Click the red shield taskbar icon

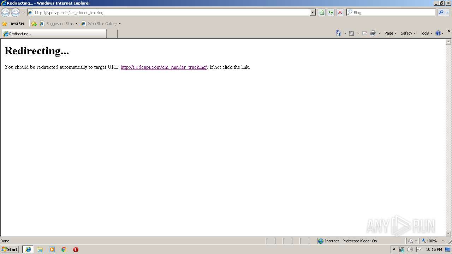[x=76, y=249]
